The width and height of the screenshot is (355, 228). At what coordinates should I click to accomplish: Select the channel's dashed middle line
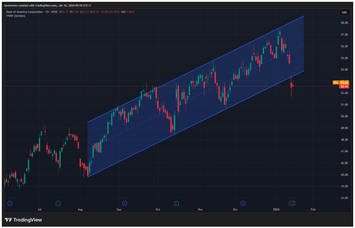pos(196,97)
